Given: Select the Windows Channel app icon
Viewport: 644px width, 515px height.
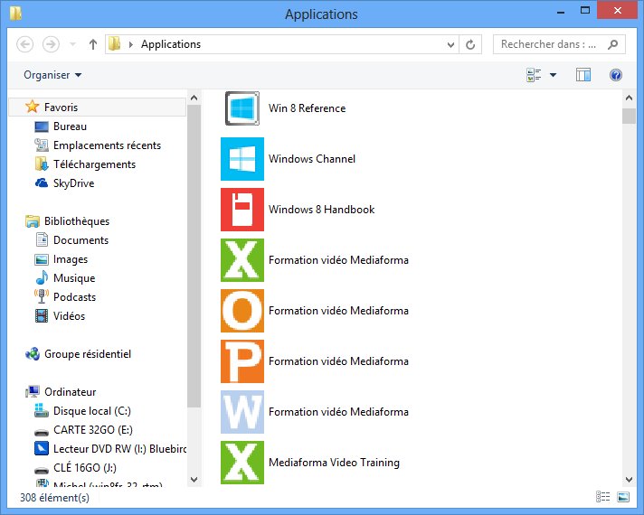Looking at the screenshot, I should (x=241, y=159).
